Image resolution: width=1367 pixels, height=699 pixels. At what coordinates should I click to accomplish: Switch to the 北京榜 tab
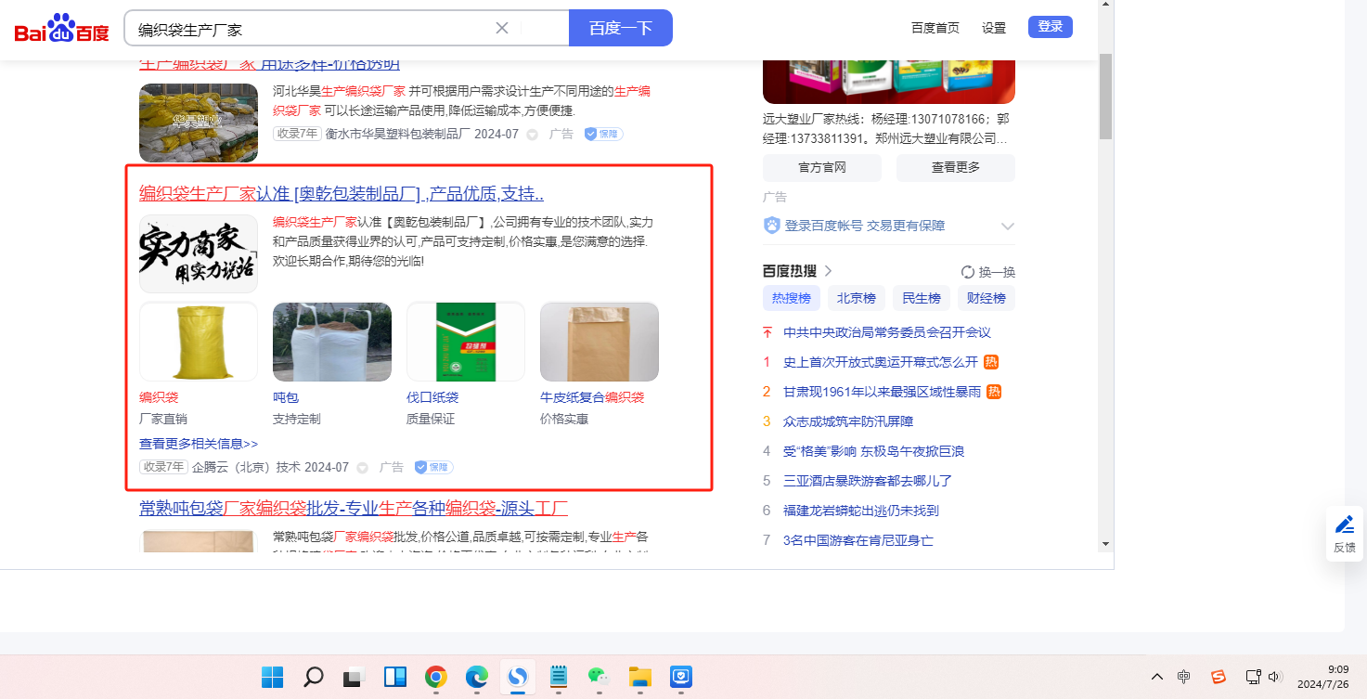(x=857, y=298)
